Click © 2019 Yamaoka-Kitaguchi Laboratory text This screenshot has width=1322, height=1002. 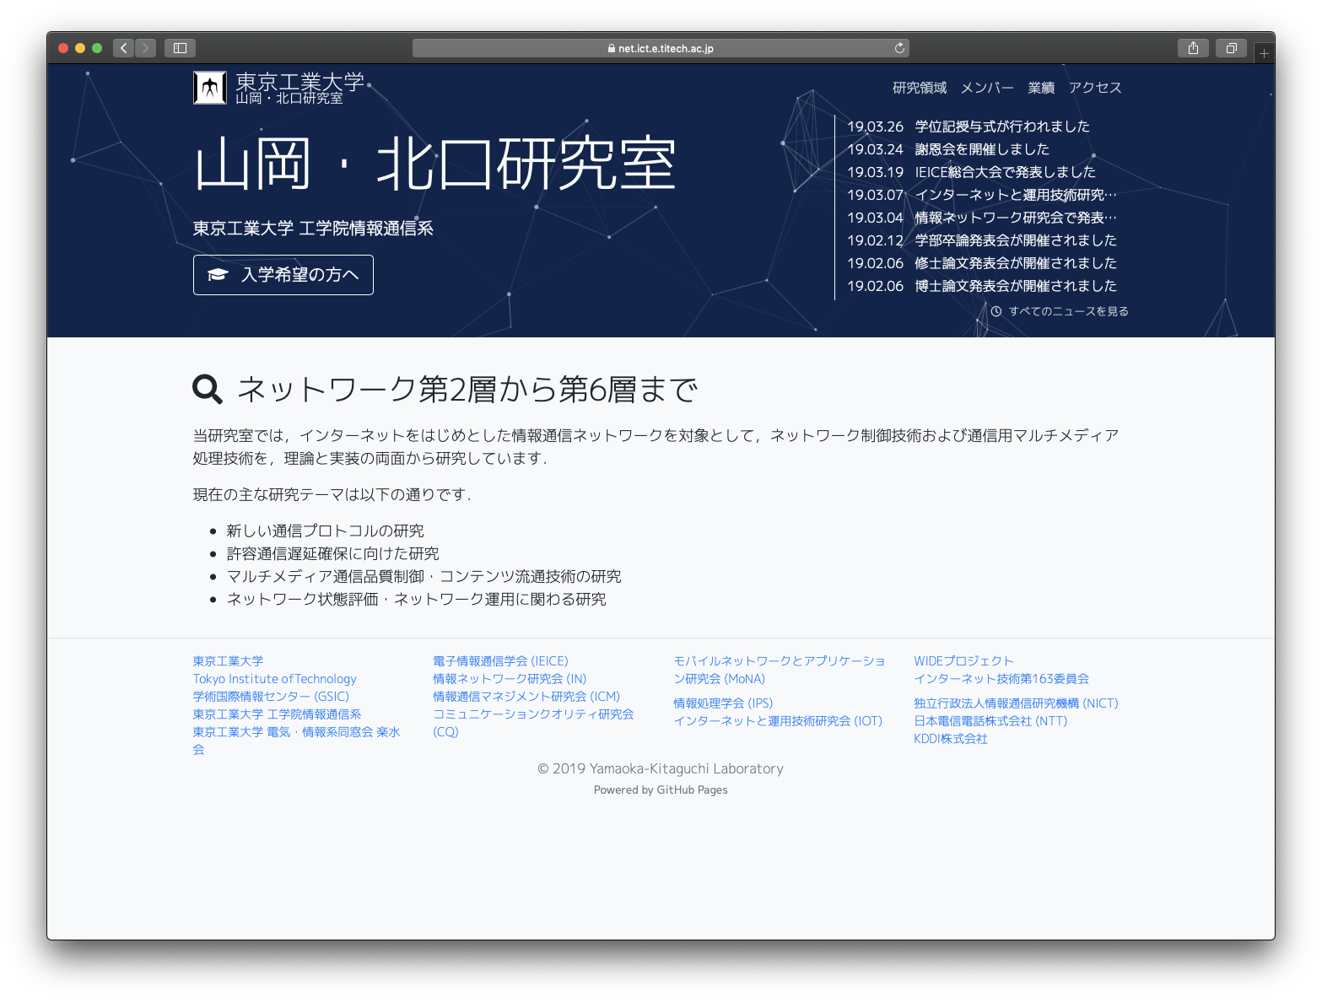(x=661, y=768)
